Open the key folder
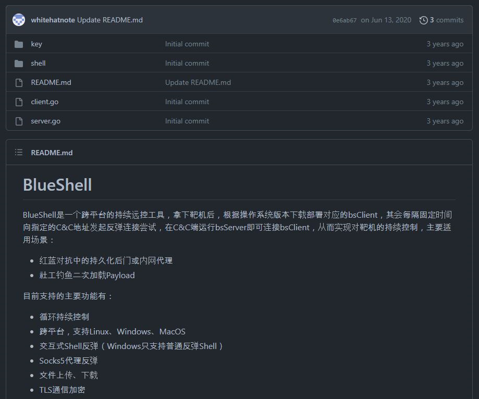The width and height of the screenshot is (479, 399). [x=36, y=44]
